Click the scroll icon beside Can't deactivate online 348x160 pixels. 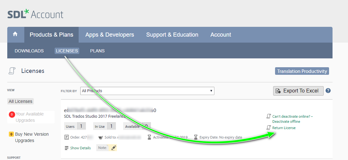tap(268, 116)
